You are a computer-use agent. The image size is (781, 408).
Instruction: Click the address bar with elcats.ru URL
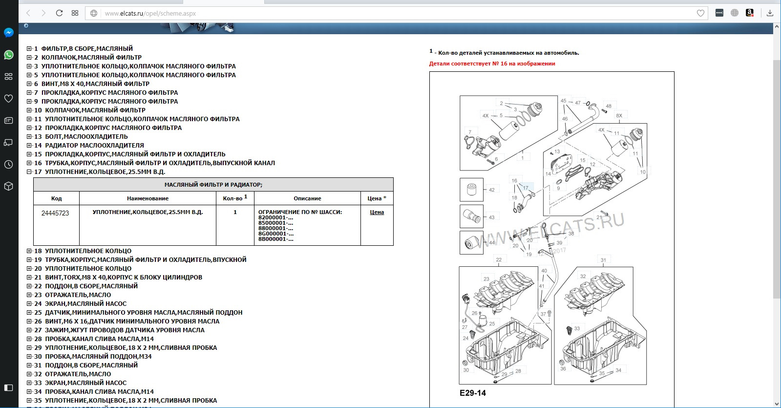(x=396, y=13)
